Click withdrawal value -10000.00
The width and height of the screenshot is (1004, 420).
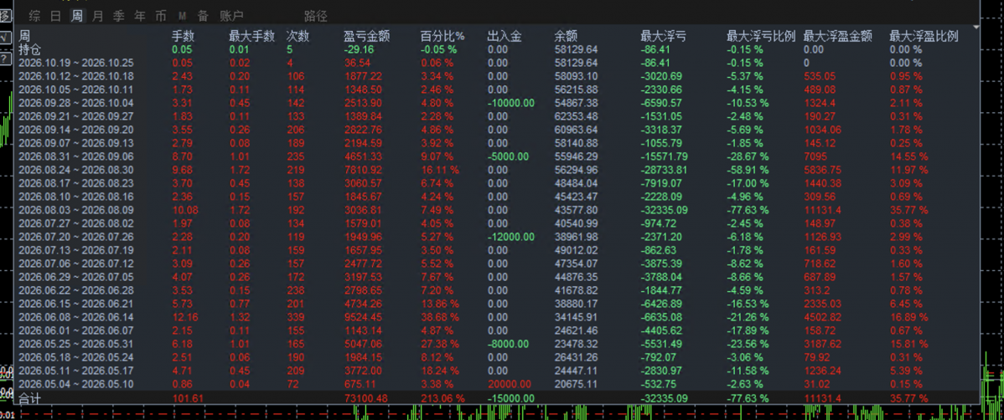[x=510, y=103]
